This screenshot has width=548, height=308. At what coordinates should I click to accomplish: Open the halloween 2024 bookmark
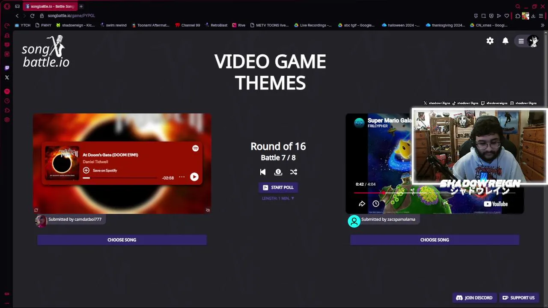point(400,25)
